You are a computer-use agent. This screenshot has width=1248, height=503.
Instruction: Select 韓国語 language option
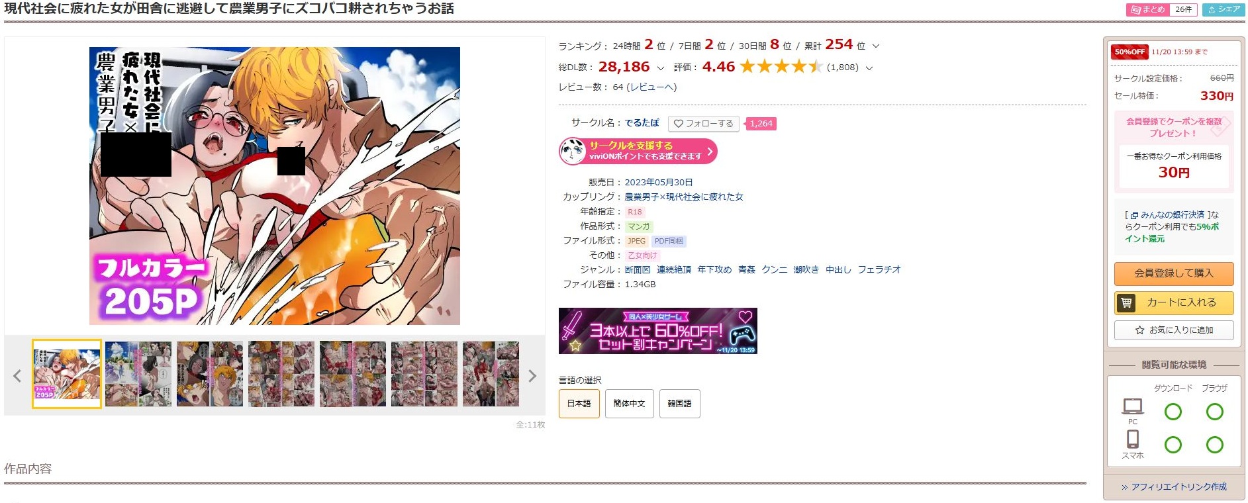[x=679, y=404]
